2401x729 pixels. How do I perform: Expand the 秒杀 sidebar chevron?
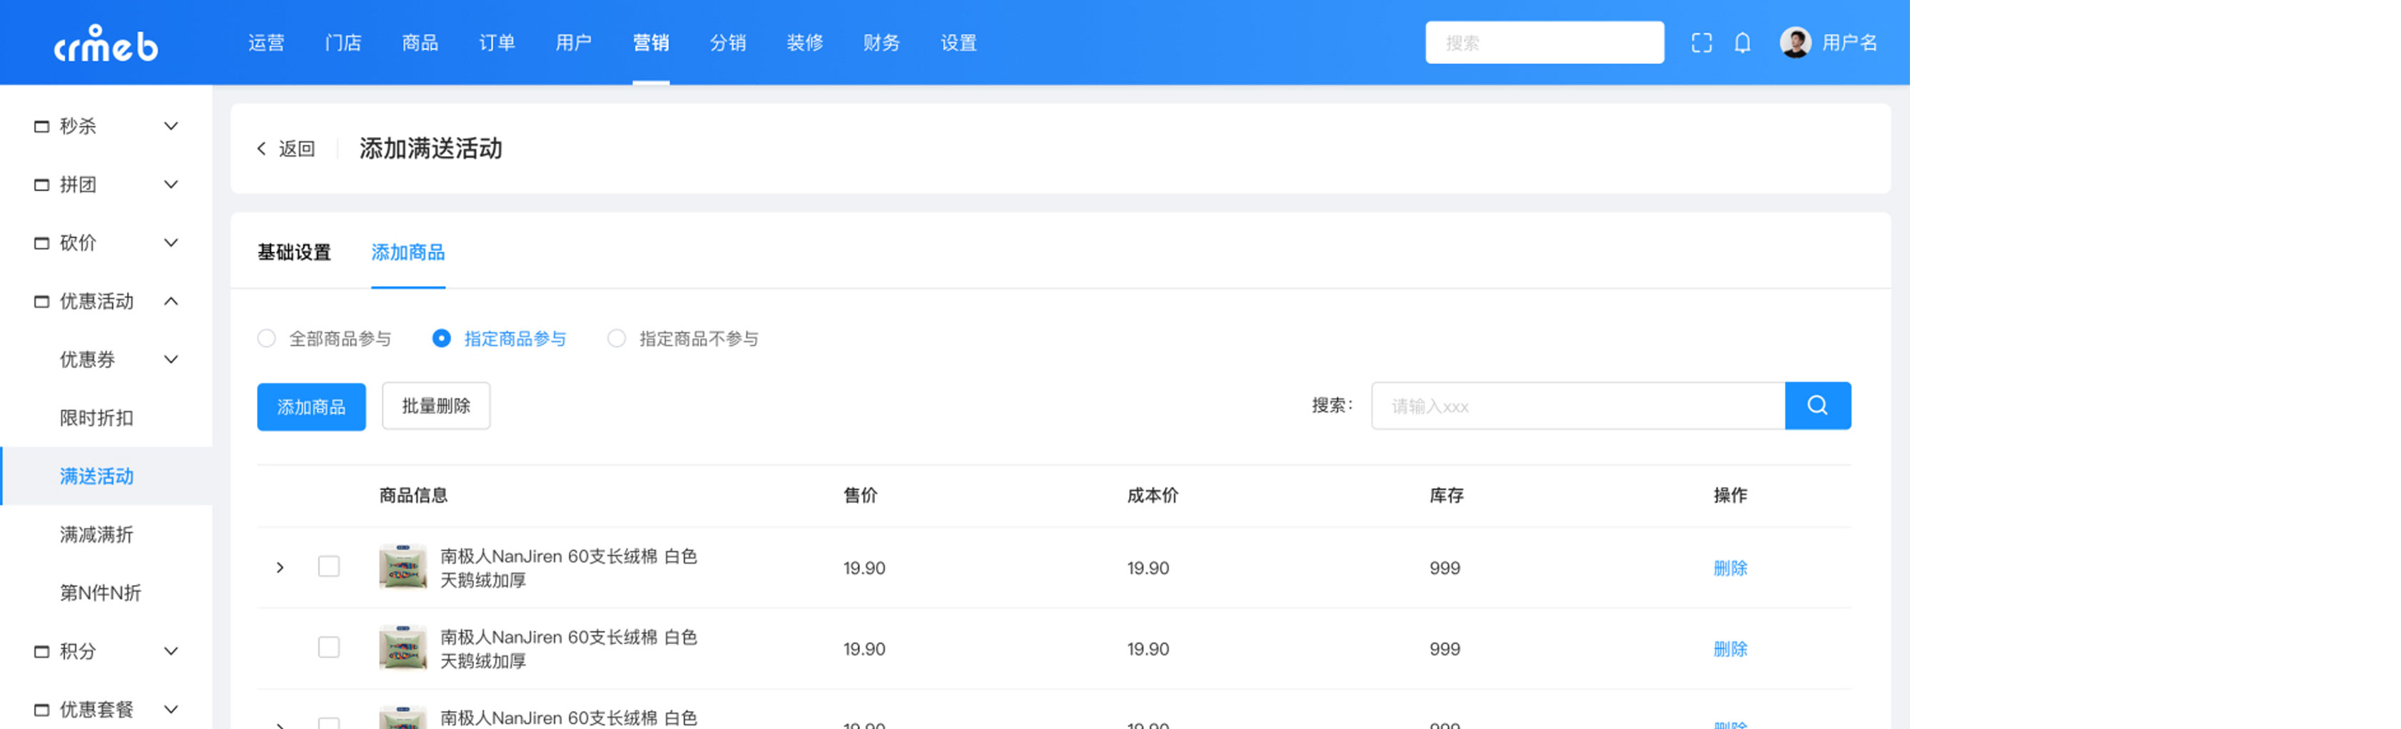(171, 127)
